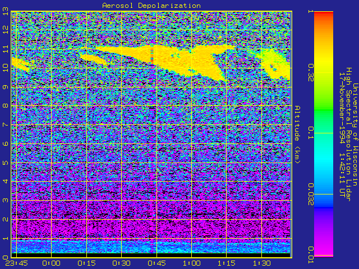Select the 1:30 time axis label
The height and width of the screenshot is (269, 359).
262,263
